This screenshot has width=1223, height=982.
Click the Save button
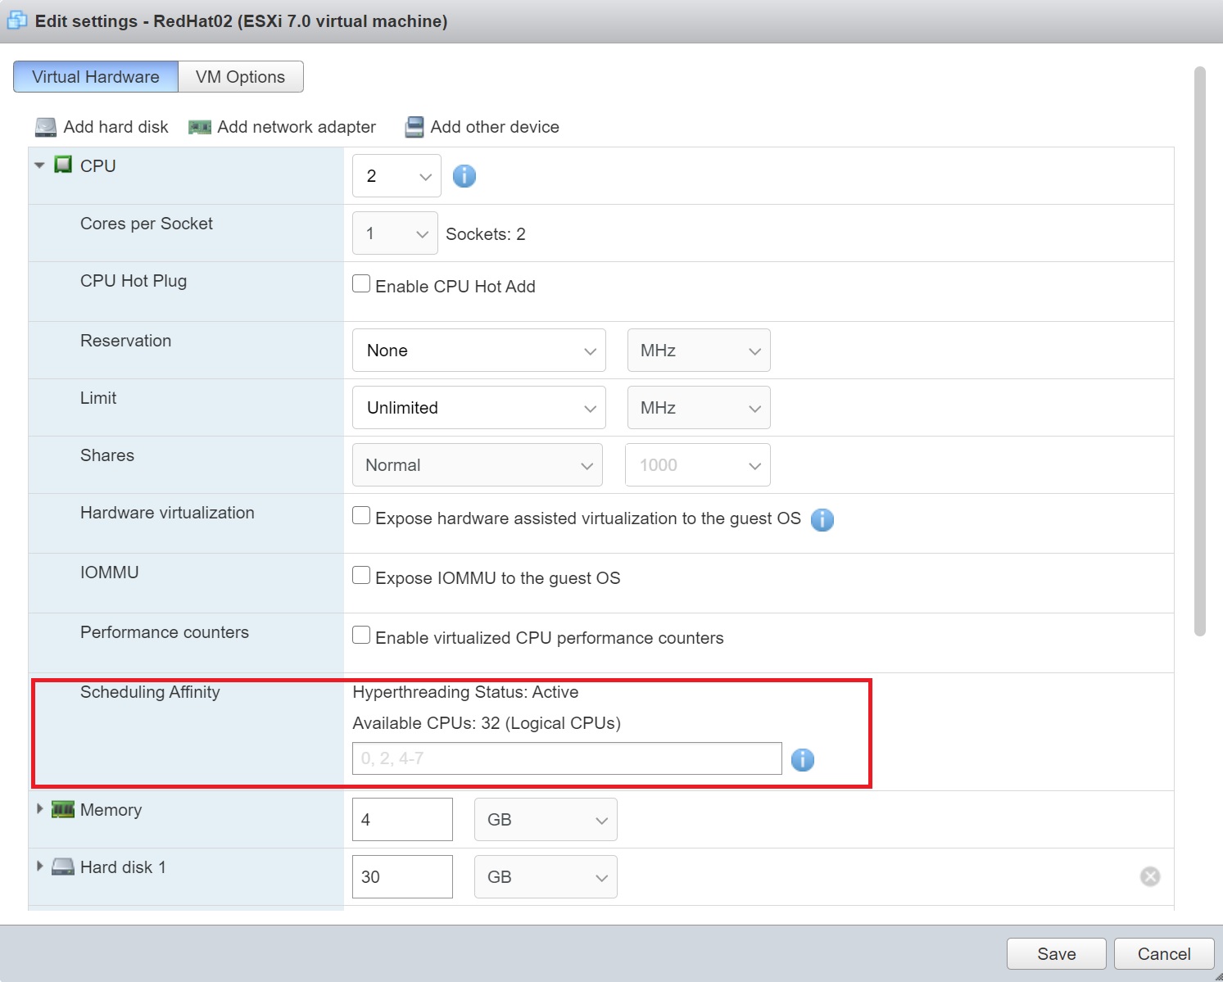point(1056,954)
